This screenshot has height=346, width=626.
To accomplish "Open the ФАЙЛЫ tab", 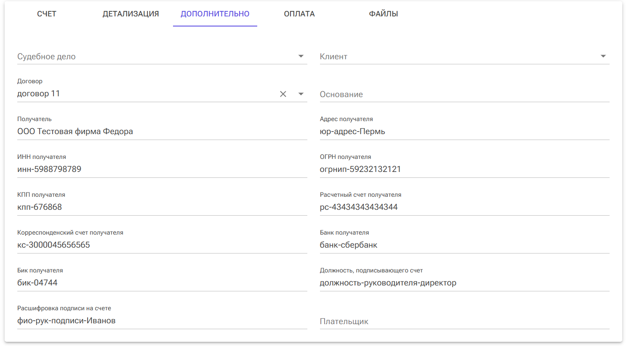I will [384, 14].
